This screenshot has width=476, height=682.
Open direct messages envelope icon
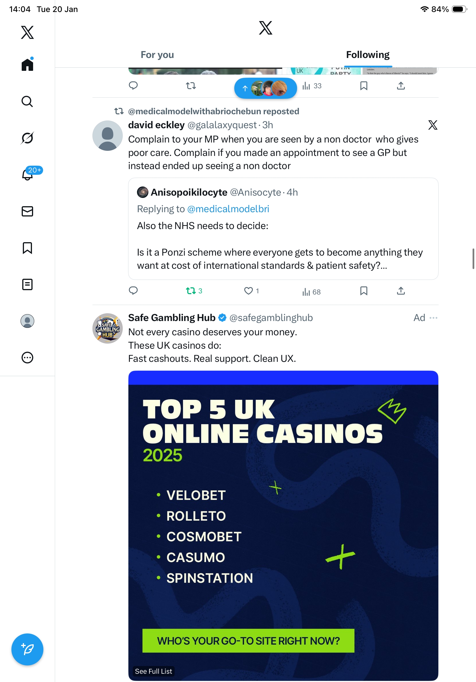tap(27, 211)
